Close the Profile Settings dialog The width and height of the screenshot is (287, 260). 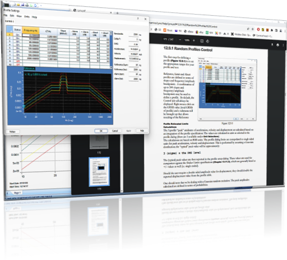[145, 19]
